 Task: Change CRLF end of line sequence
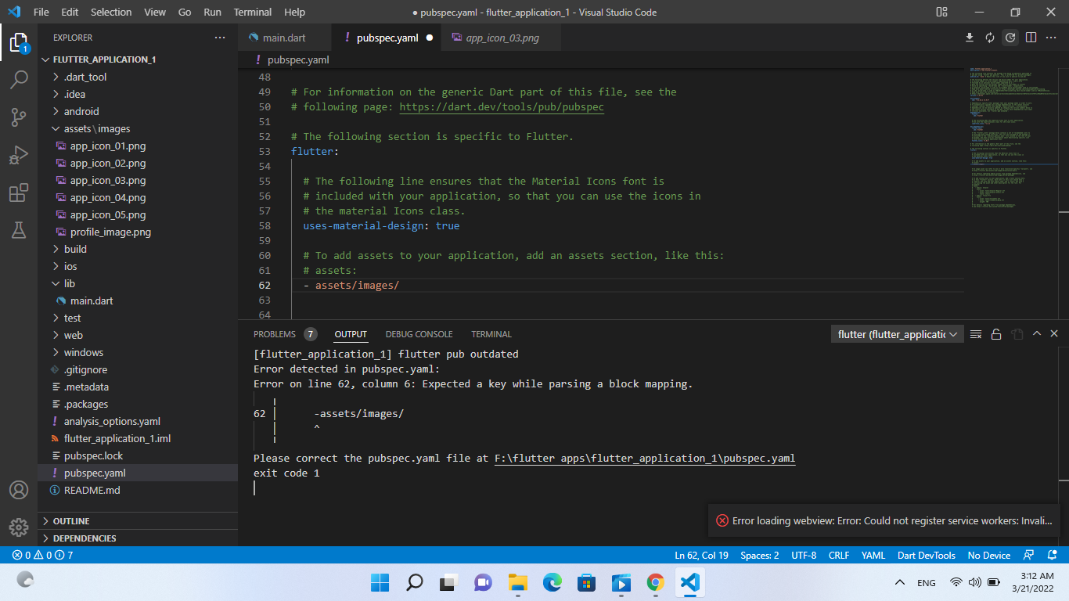839,555
